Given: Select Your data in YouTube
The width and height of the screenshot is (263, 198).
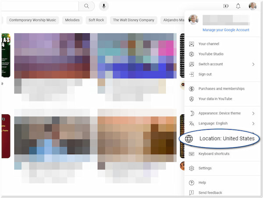Looking at the screenshot, I should point(215,99).
